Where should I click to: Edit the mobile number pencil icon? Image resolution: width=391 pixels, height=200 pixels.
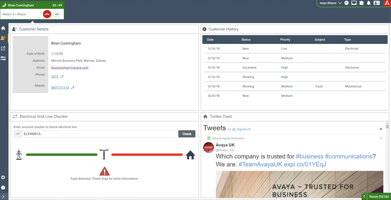click(73, 88)
